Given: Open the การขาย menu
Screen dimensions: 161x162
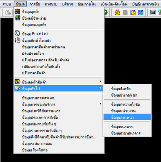Looking at the screenshot, I should click(x=51, y=4).
